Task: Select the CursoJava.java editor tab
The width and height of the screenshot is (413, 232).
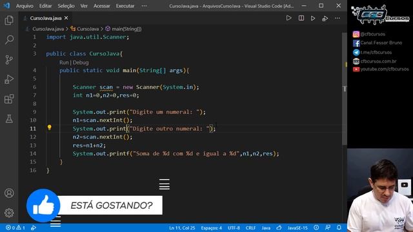Action: 46,18
